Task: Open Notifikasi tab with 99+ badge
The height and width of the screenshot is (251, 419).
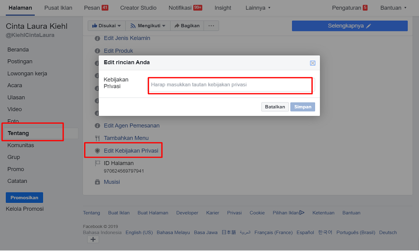Action: coord(185,8)
